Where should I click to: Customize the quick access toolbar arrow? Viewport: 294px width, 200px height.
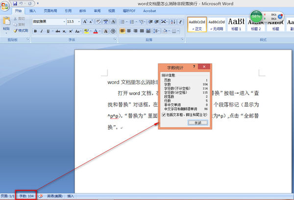38,3
